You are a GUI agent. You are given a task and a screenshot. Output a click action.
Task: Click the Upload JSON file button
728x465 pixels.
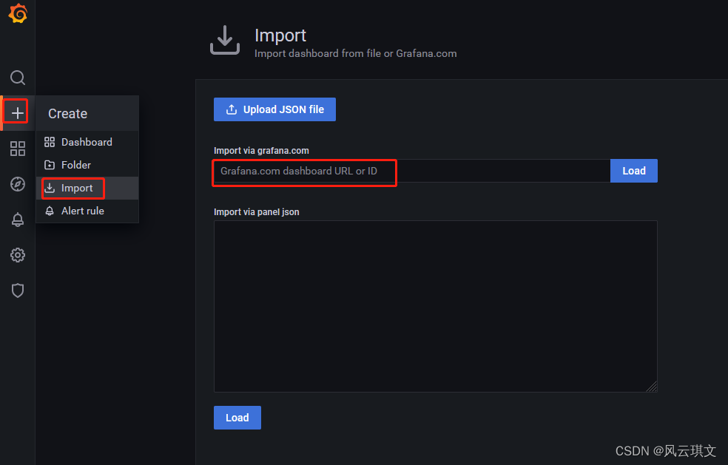274,109
